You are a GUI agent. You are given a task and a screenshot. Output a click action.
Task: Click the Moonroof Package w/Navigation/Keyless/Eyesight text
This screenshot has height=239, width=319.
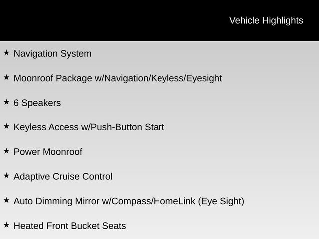pos(118,78)
